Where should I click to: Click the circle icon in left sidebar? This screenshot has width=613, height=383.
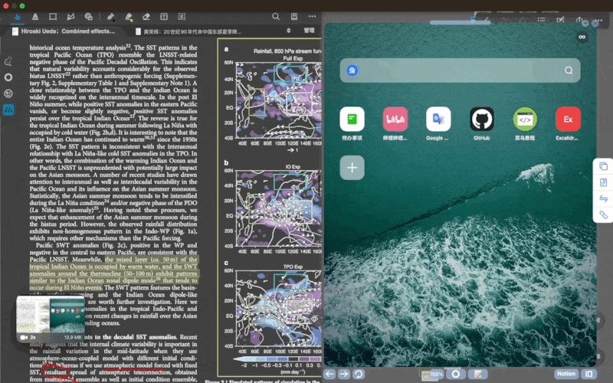pos(8,77)
